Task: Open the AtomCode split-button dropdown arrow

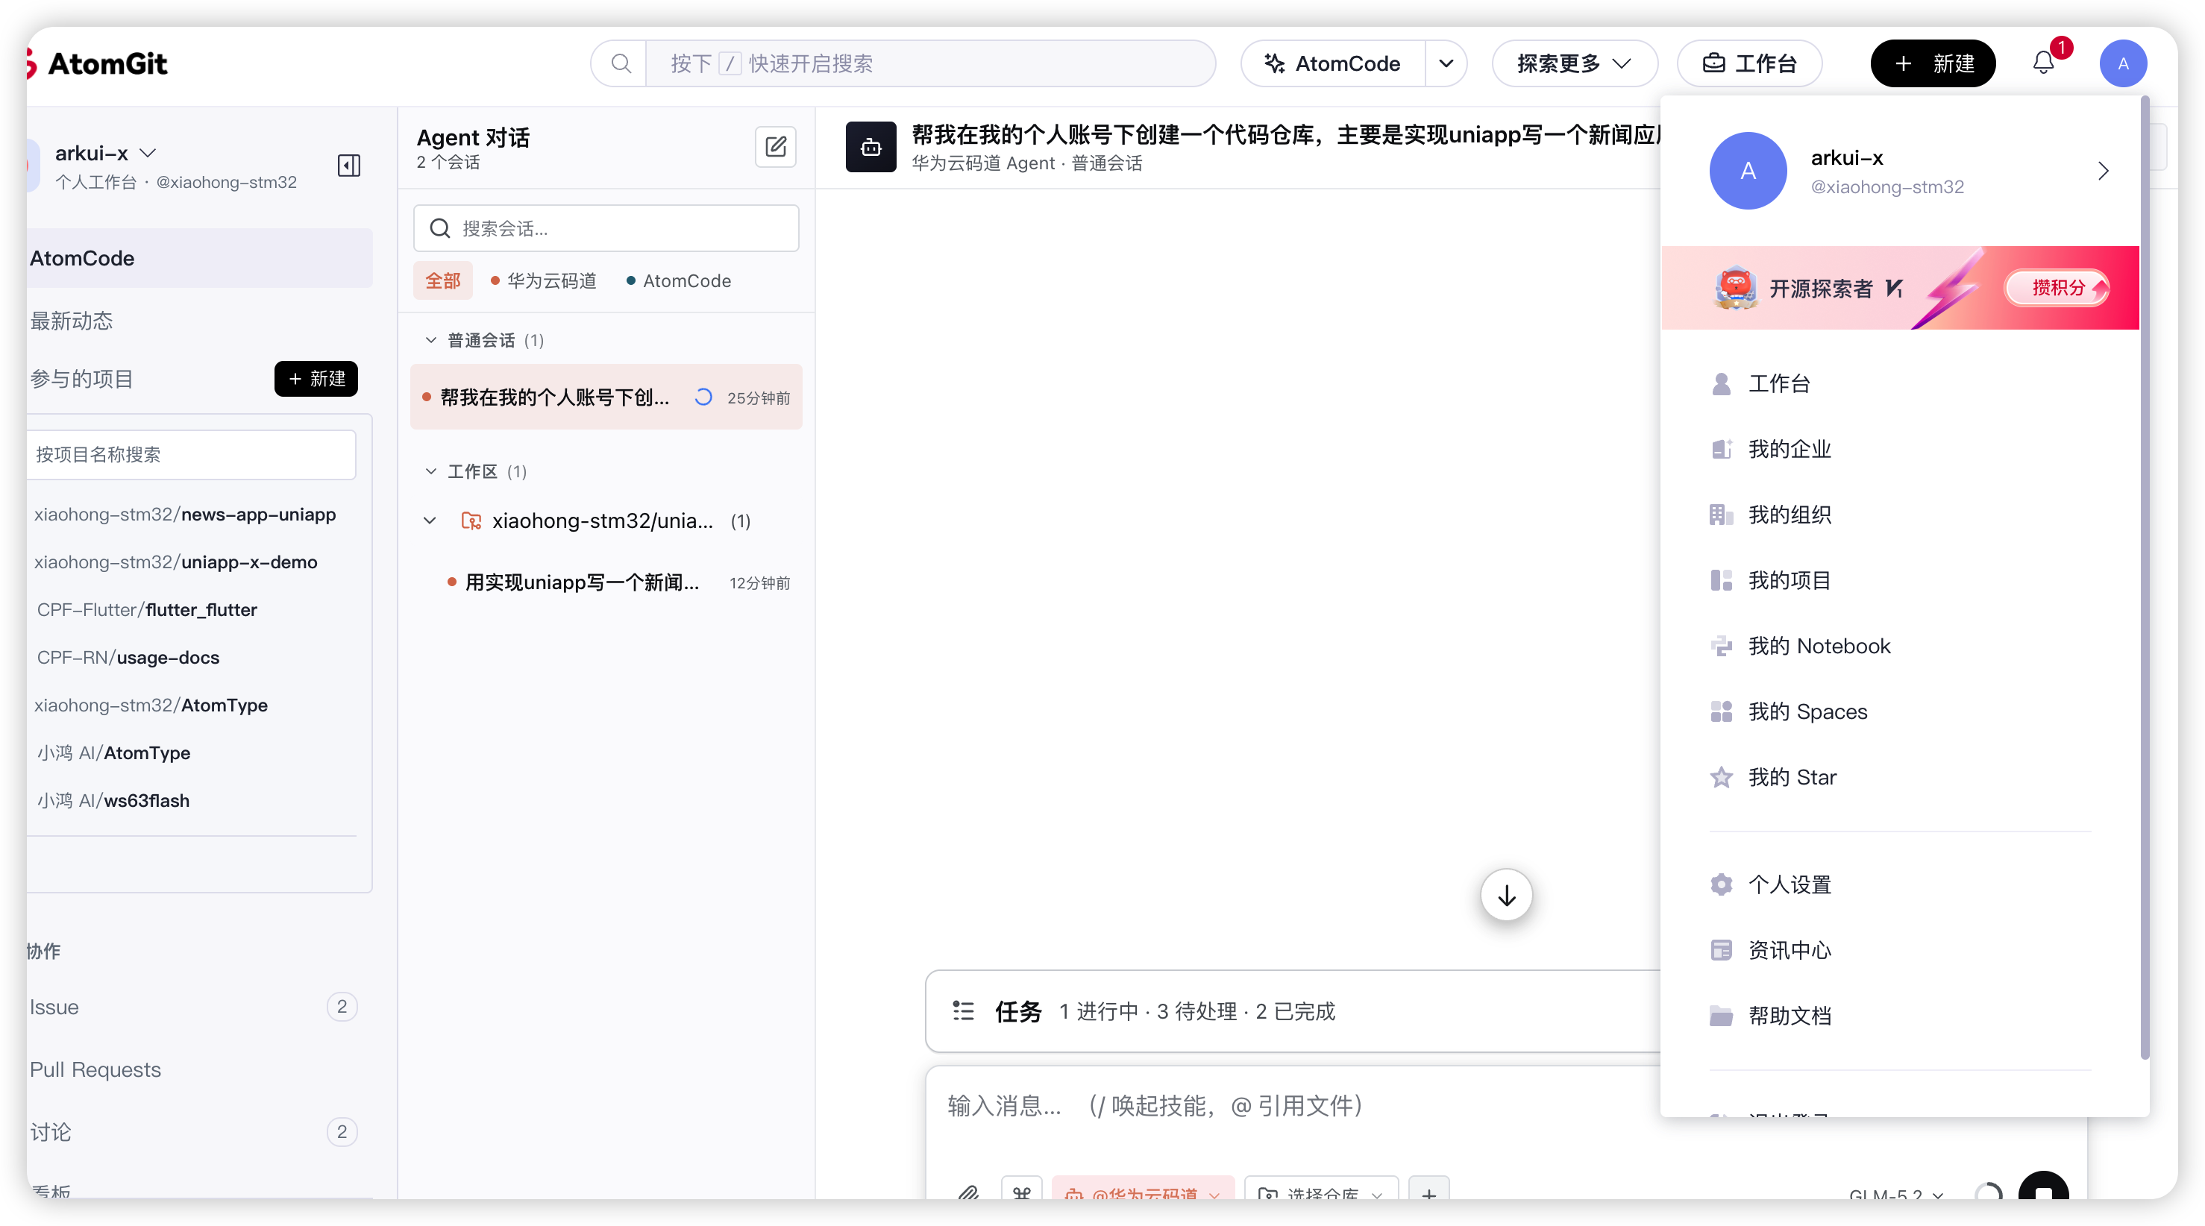Action: pyautogui.click(x=1446, y=63)
